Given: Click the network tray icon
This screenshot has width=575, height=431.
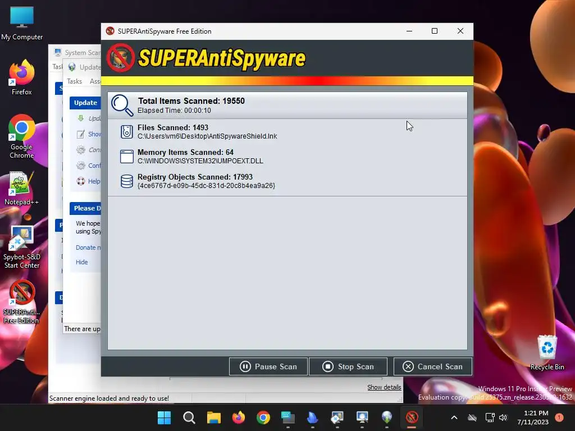Looking at the screenshot, I should [x=490, y=418].
